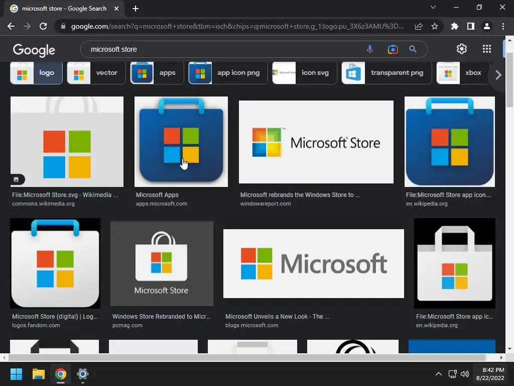
Task: Select the 'xbox' filter chip
Action: point(463,73)
